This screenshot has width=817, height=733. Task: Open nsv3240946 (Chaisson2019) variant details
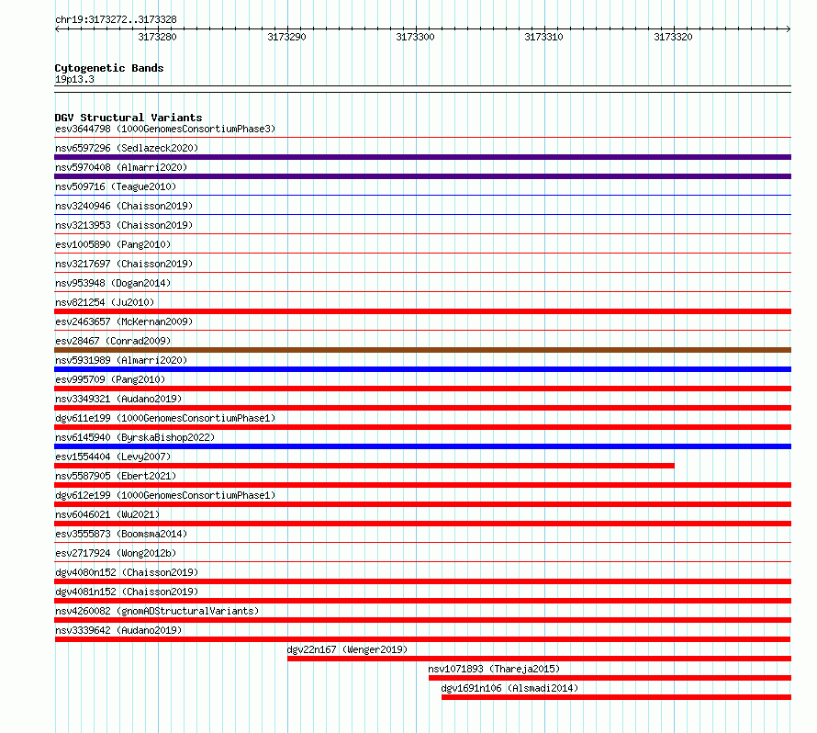(124, 206)
